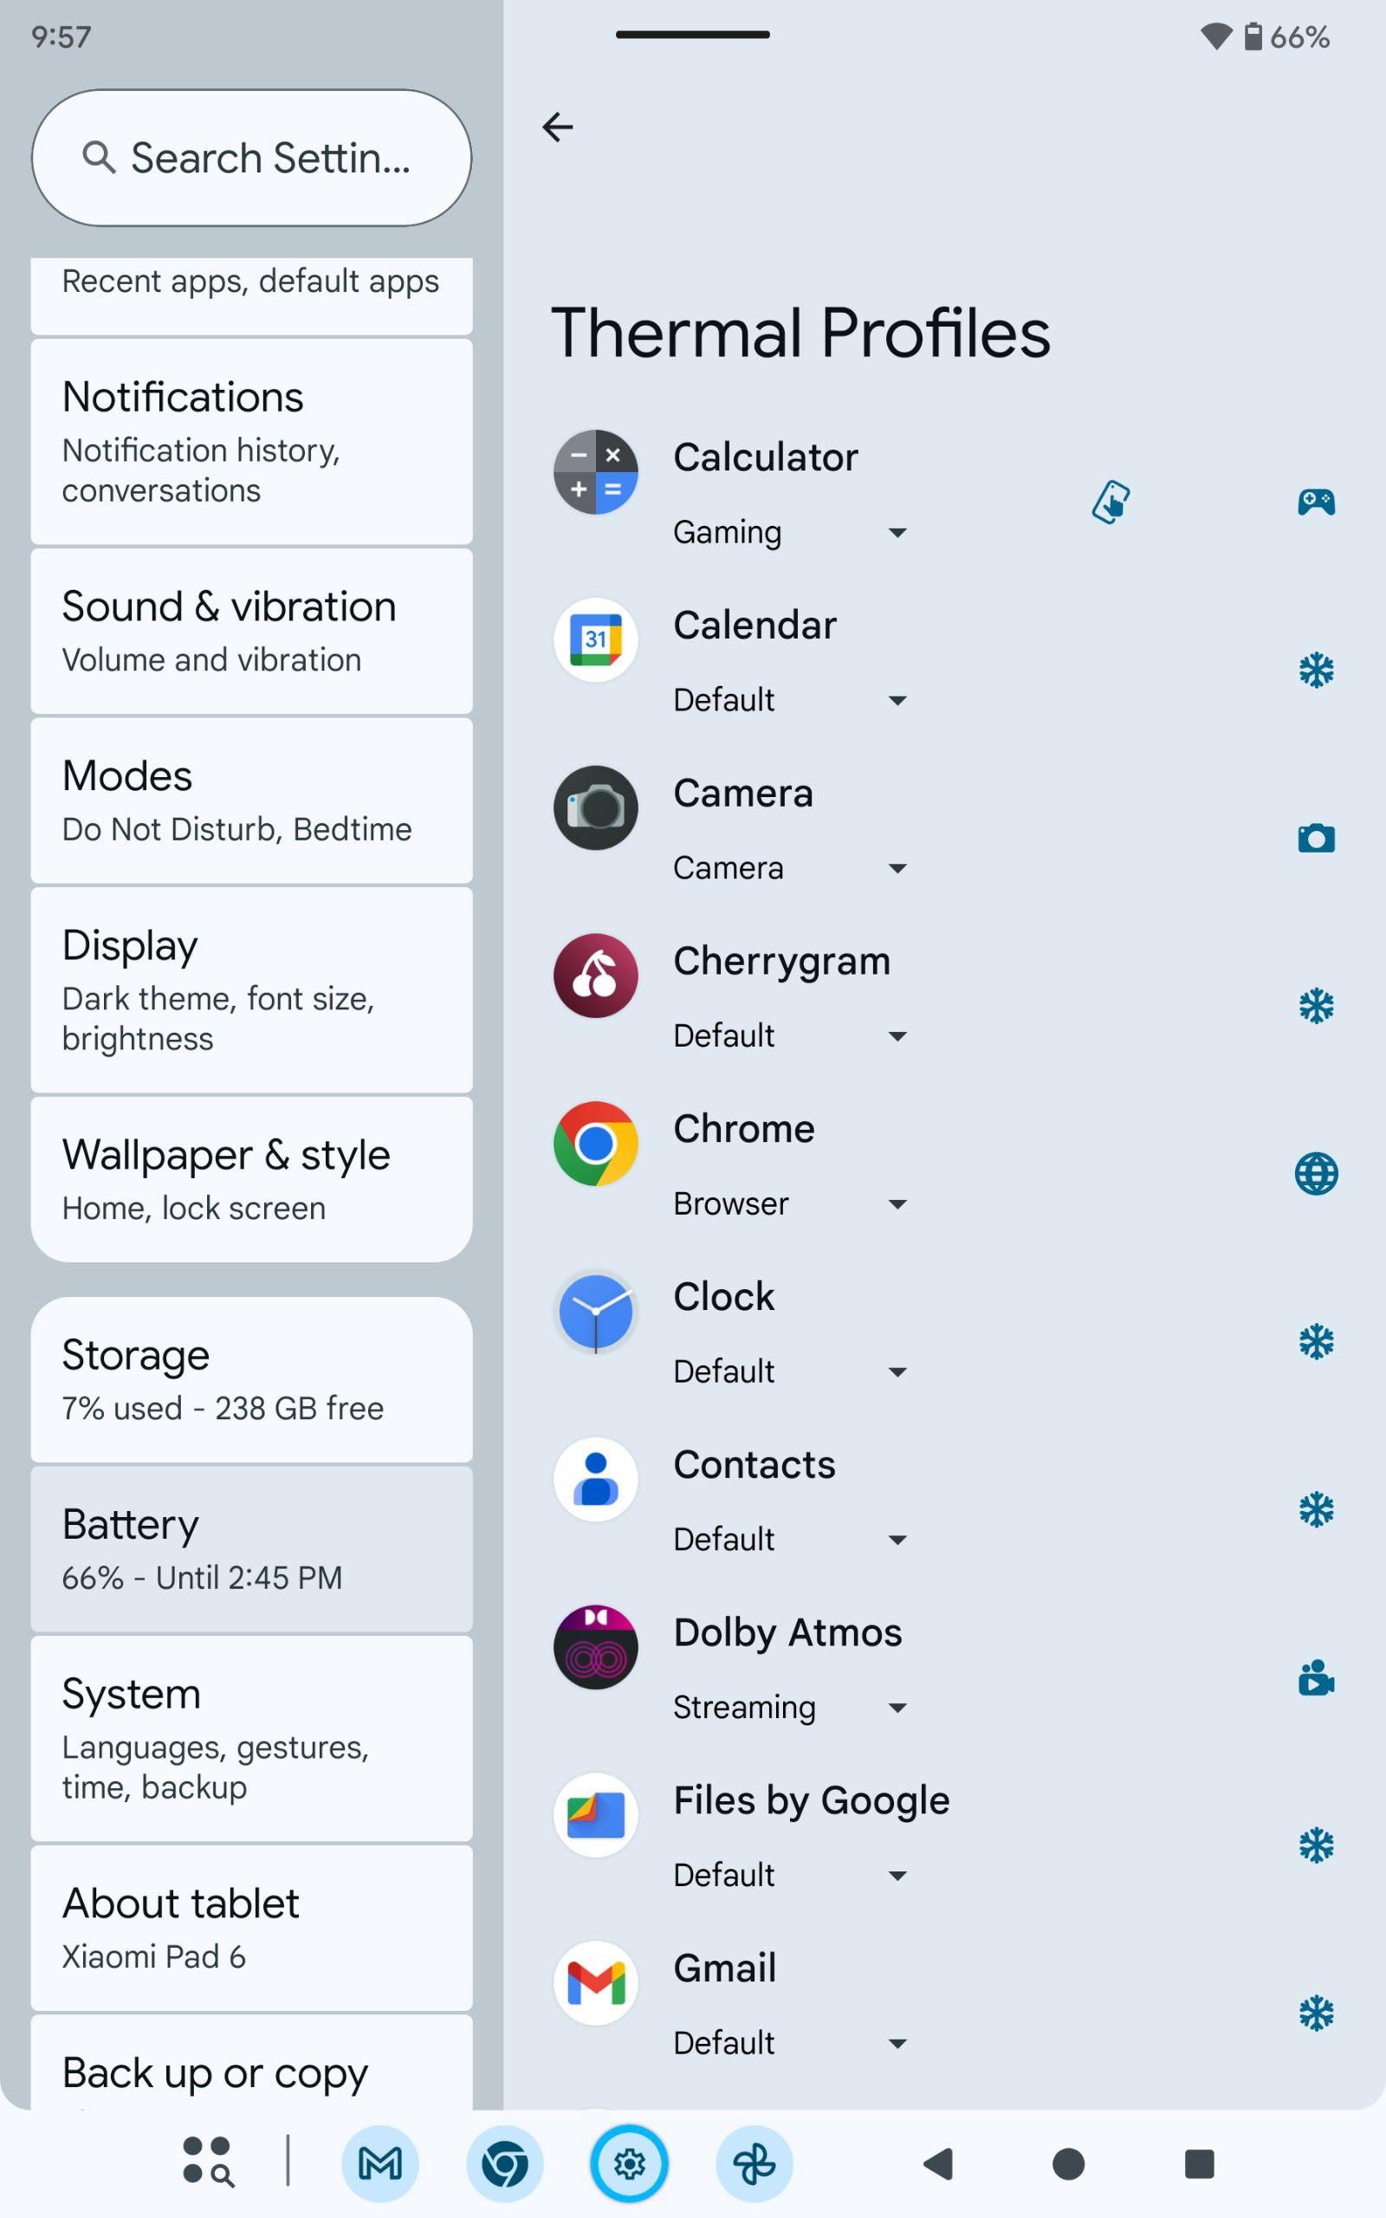Expand the Browser profile dropdown for Chrome
This screenshot has width=1386, height=2218.
click(x=789, y=1203)
